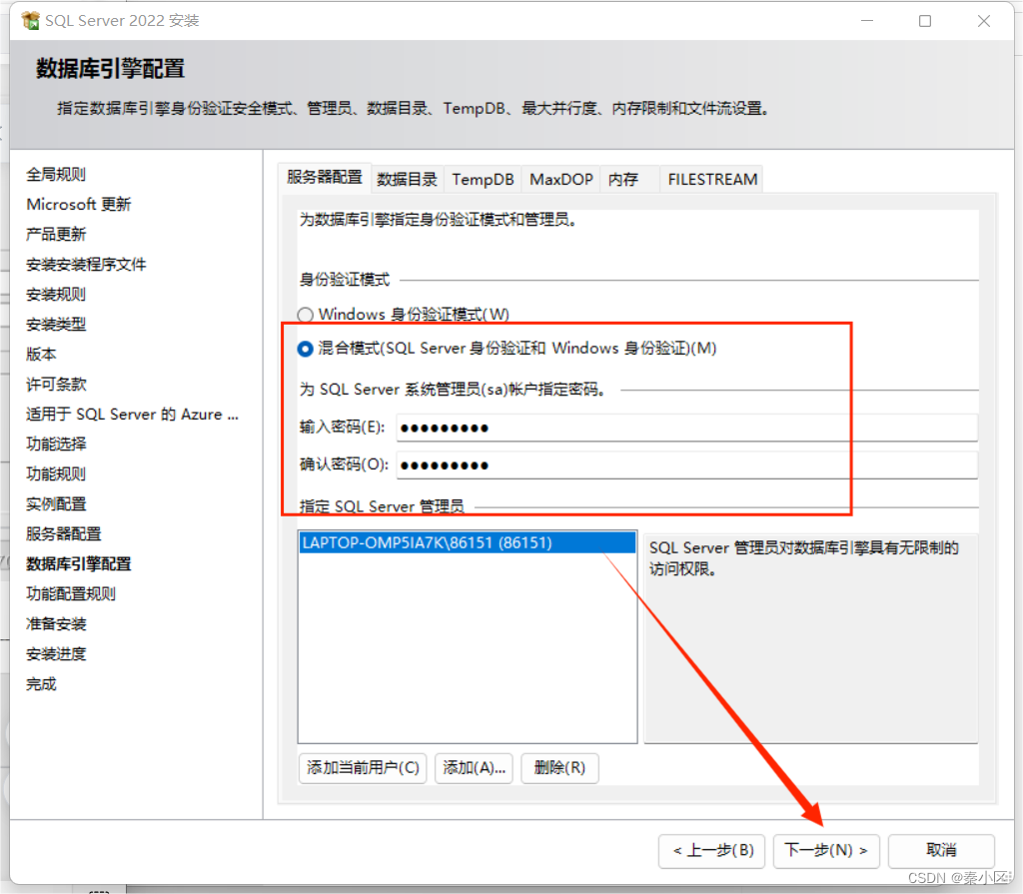Screen dimensions: 1023x894
Task: Select 产品更新 step in sidebar
Action: [56, 235]
